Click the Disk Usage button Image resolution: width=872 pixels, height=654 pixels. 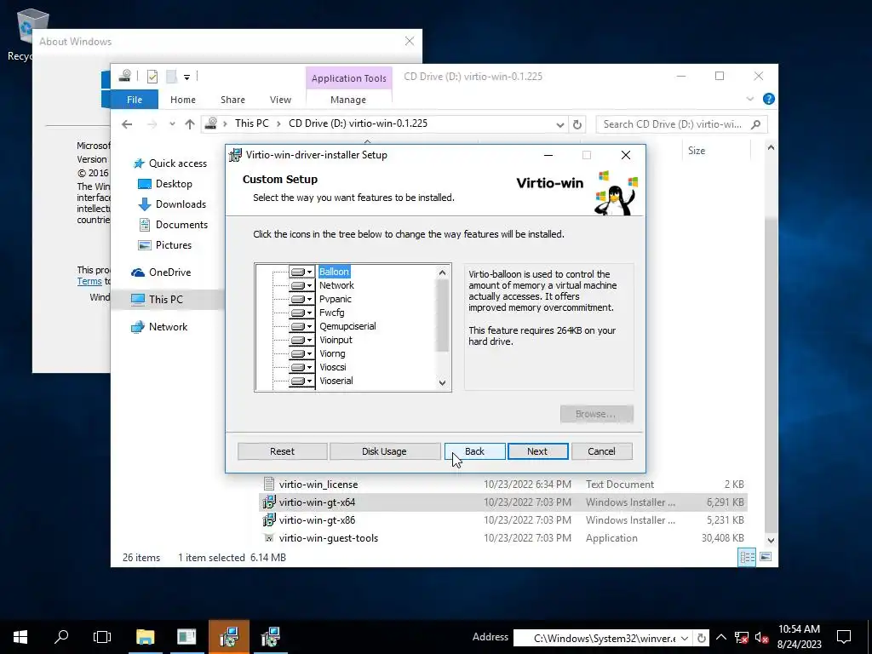[384, 451]
